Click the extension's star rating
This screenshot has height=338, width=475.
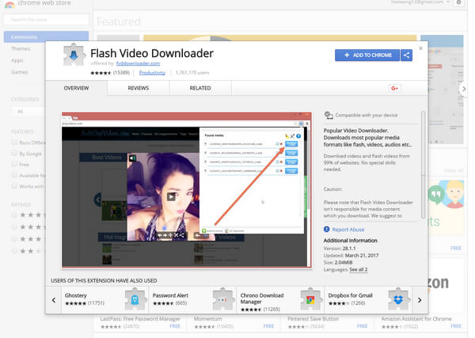[101, 73]
